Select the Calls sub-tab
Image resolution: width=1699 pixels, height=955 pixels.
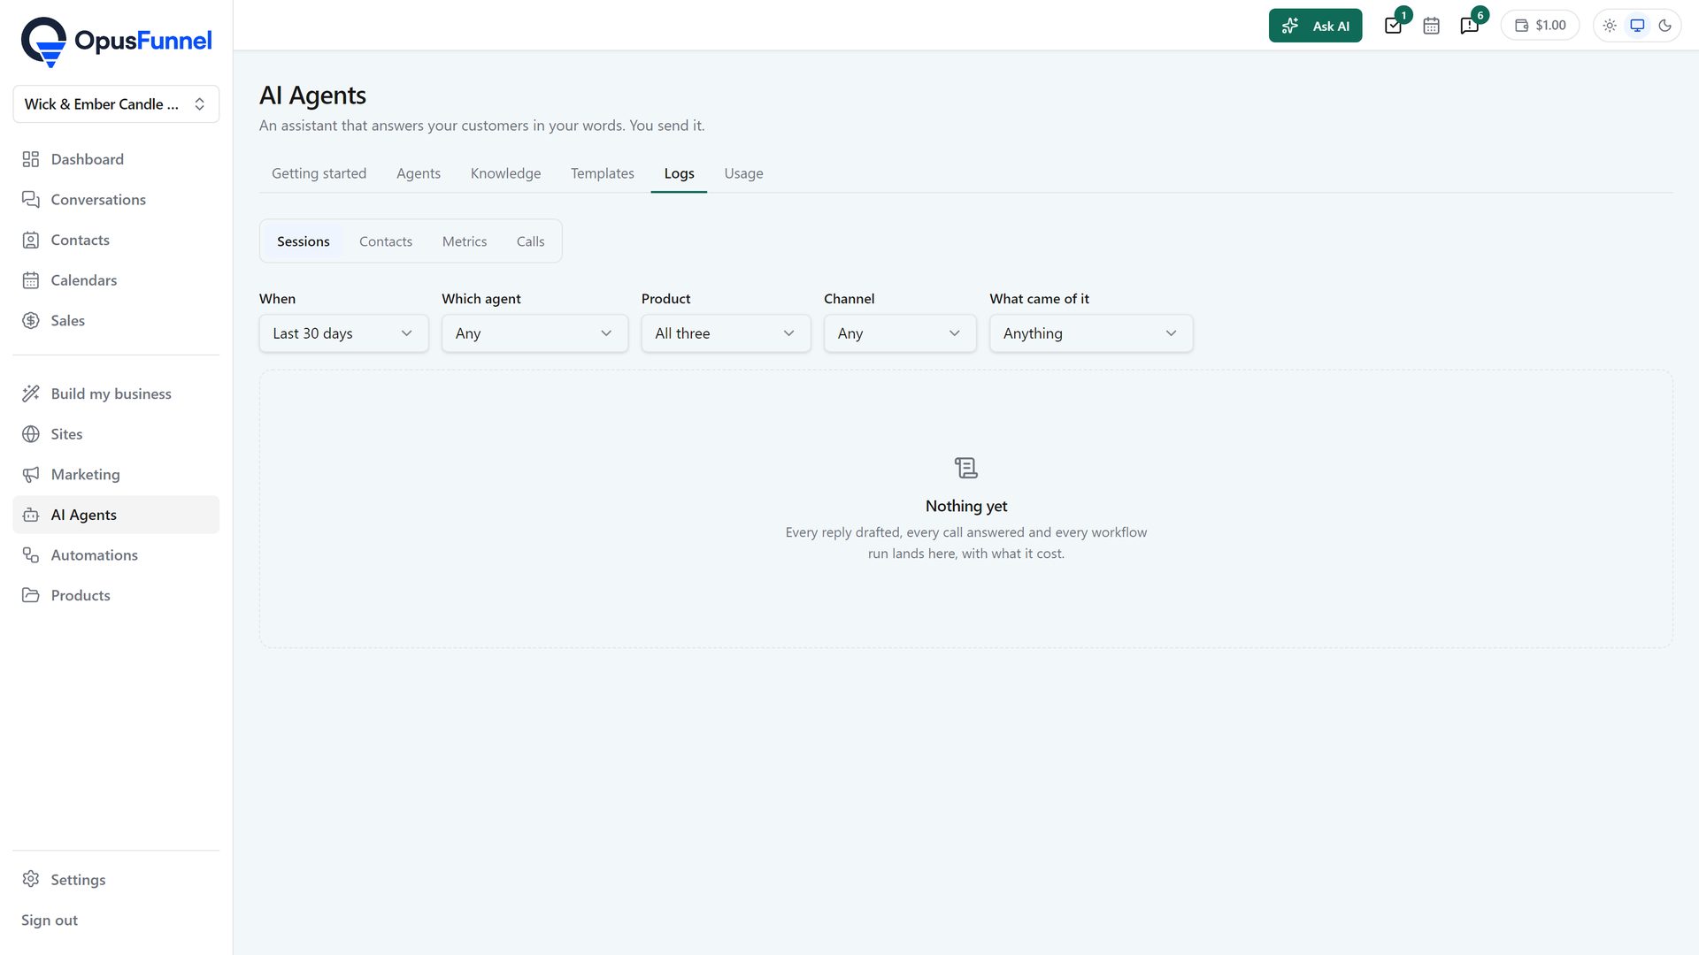[x=530, y=241]
